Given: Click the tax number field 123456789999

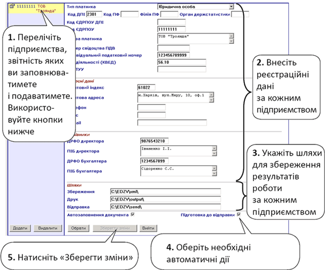Looking at the screenshot, I should 173,55.
